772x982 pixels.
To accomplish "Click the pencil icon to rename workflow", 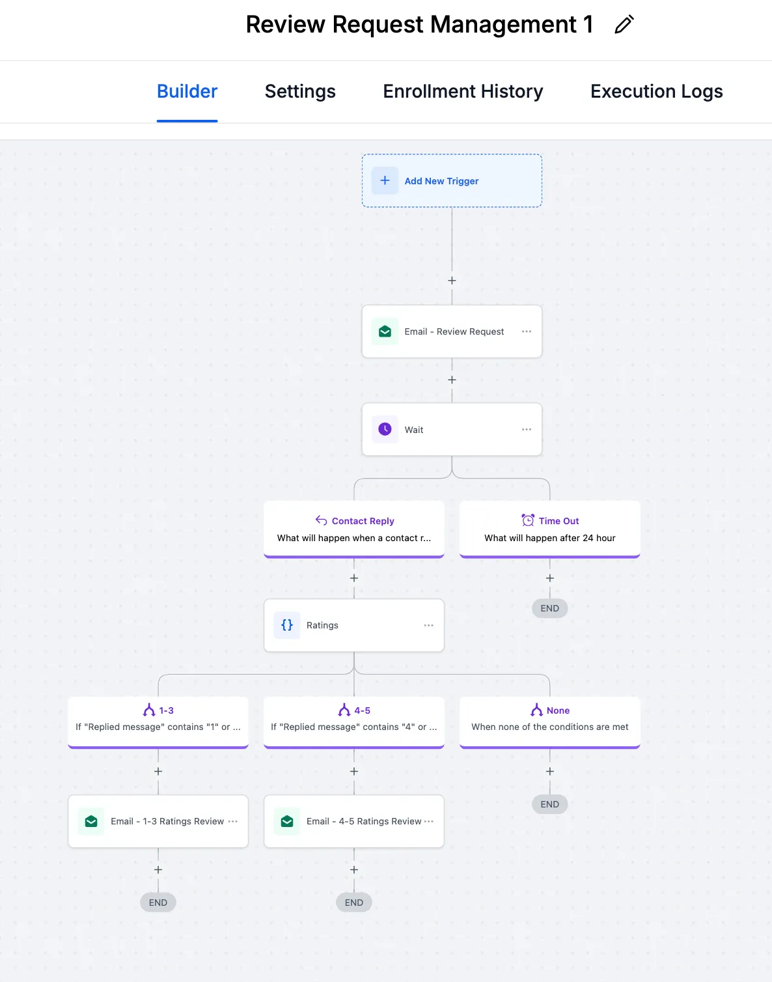I will coord(624,25).
